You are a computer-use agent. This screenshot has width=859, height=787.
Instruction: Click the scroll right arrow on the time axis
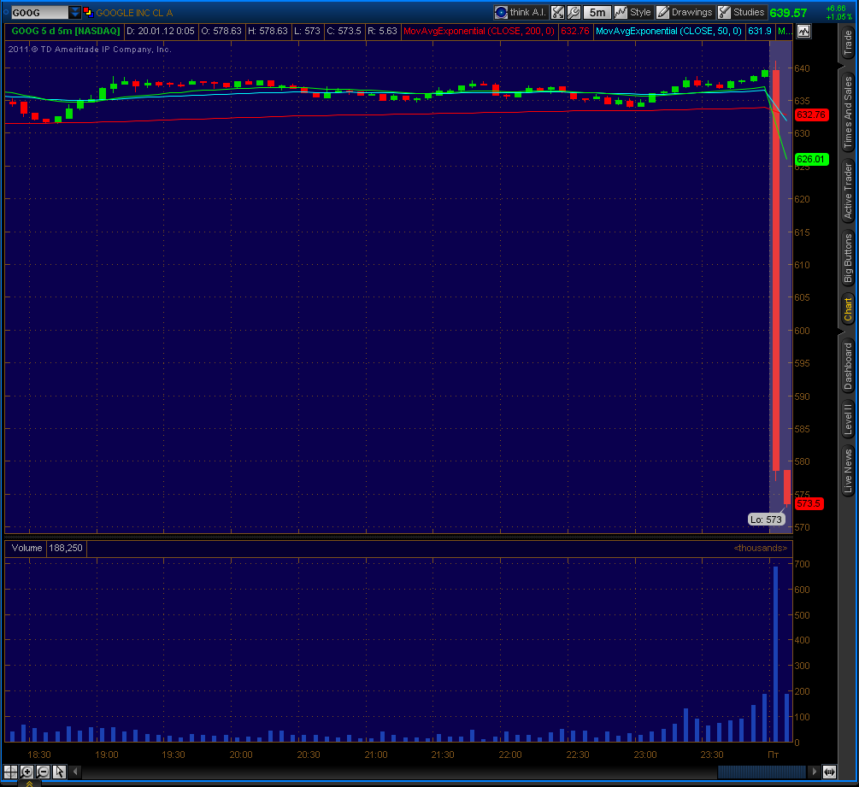(x=814, y=772)
